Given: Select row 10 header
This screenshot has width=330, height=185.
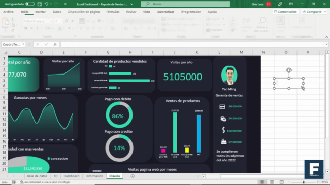Looking at the screenshot, I should click(4, 108).
